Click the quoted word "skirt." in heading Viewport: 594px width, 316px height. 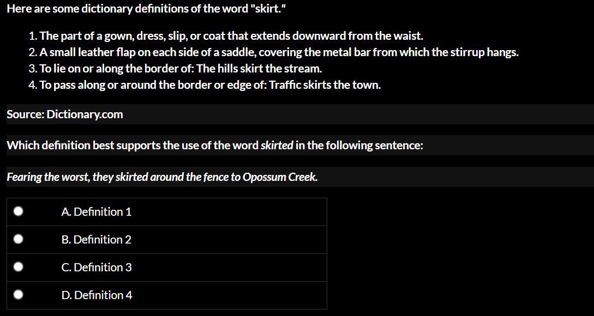click(x=267, y=9)
